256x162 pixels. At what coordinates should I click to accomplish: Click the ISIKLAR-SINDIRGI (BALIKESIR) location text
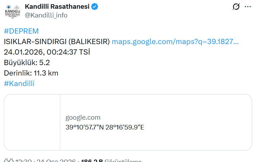(57, 42)
